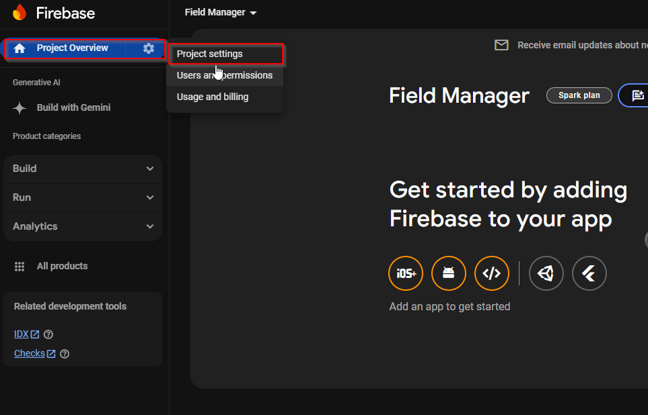Expand the Build category
Image resolution: width=648 pixels, height=415 pixels.
(x=83, y=169)
